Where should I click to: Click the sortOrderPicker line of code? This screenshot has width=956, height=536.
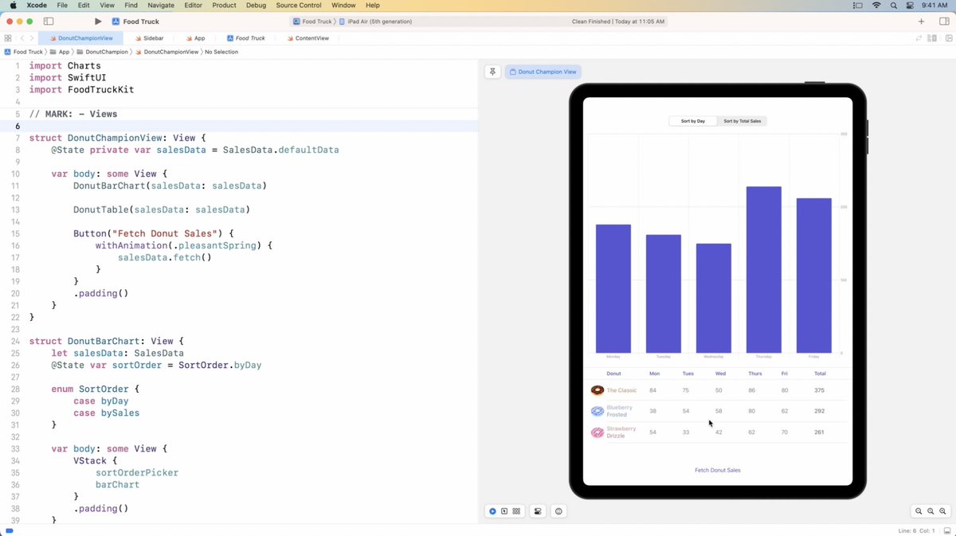click(x=137, y=472)
